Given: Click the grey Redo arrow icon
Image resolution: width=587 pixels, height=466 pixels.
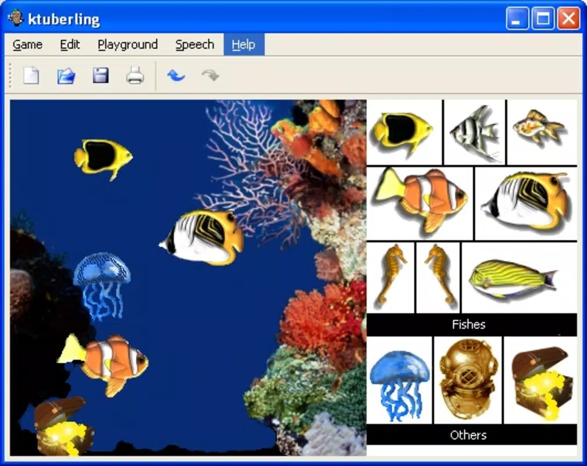Looking at the screenshot, I should pos(210,76).
